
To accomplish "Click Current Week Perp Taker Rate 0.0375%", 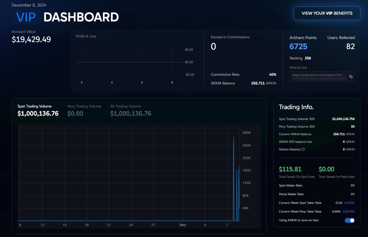I will (348, 211).
